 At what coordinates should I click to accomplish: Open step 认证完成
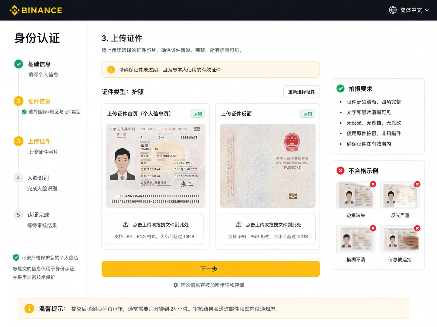point(38,215)
